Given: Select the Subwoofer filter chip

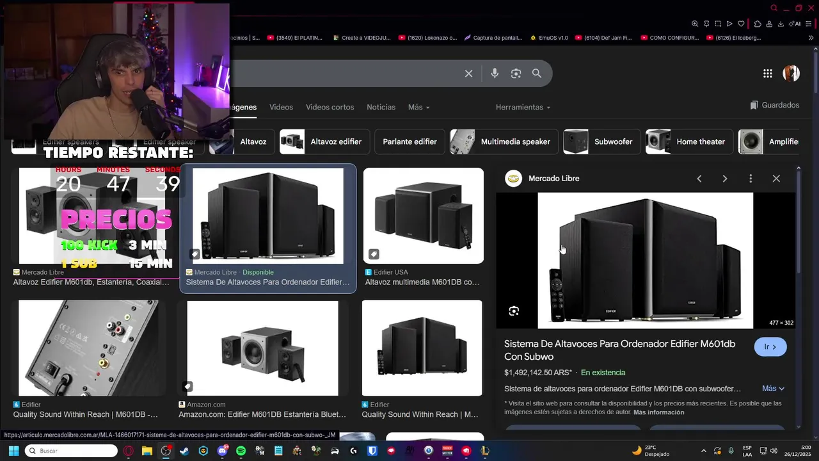Looking at the screenshot, I should [x=601, y=142].
